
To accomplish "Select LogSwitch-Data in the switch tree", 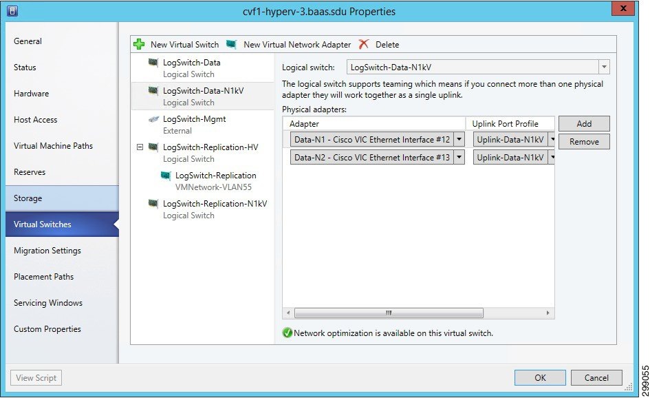I will point(202,68).
